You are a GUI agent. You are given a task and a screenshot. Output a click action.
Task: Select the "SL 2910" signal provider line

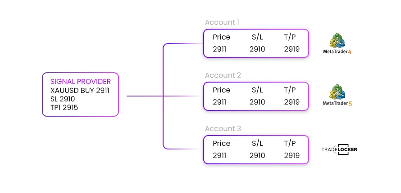click(x=63, y=99)
